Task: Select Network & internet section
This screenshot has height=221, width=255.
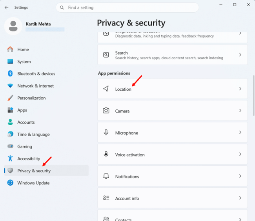Action: (x=46, y=86)
